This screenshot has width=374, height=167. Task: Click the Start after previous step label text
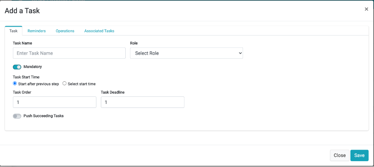click(x=38, y=84)
